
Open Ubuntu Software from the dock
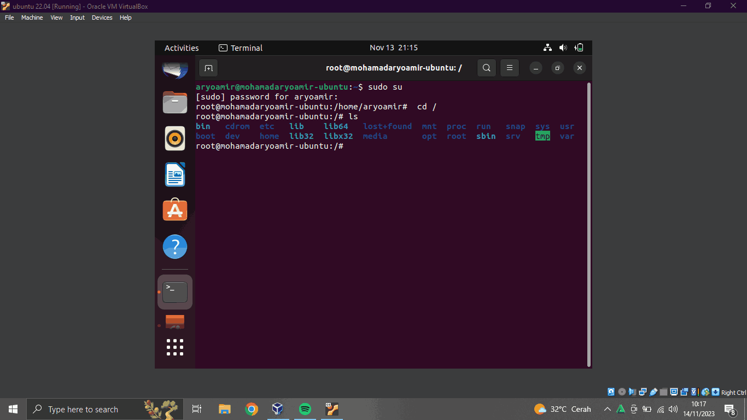point(175,210)
